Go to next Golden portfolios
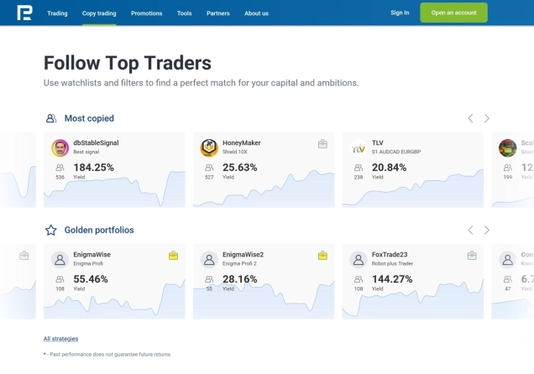This screenshot has height=374, width=534. [x=487, y=230]
